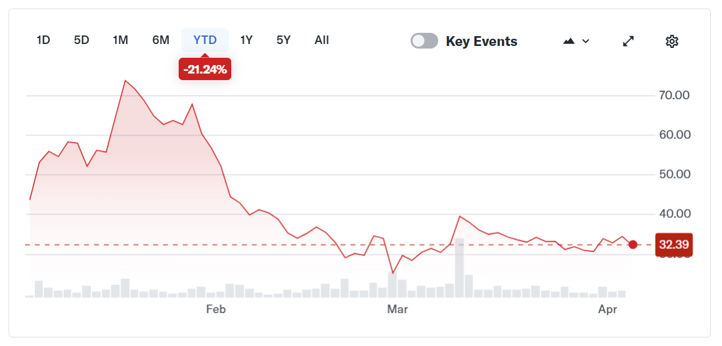Click the red current price dot
Image resolution: width=722 pixels, height=346 pixels.
(x=633, y=245)
